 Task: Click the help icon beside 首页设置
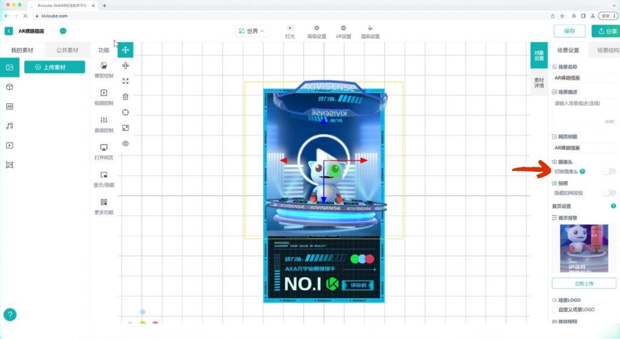pyautogui.click(x=613, y=206)
